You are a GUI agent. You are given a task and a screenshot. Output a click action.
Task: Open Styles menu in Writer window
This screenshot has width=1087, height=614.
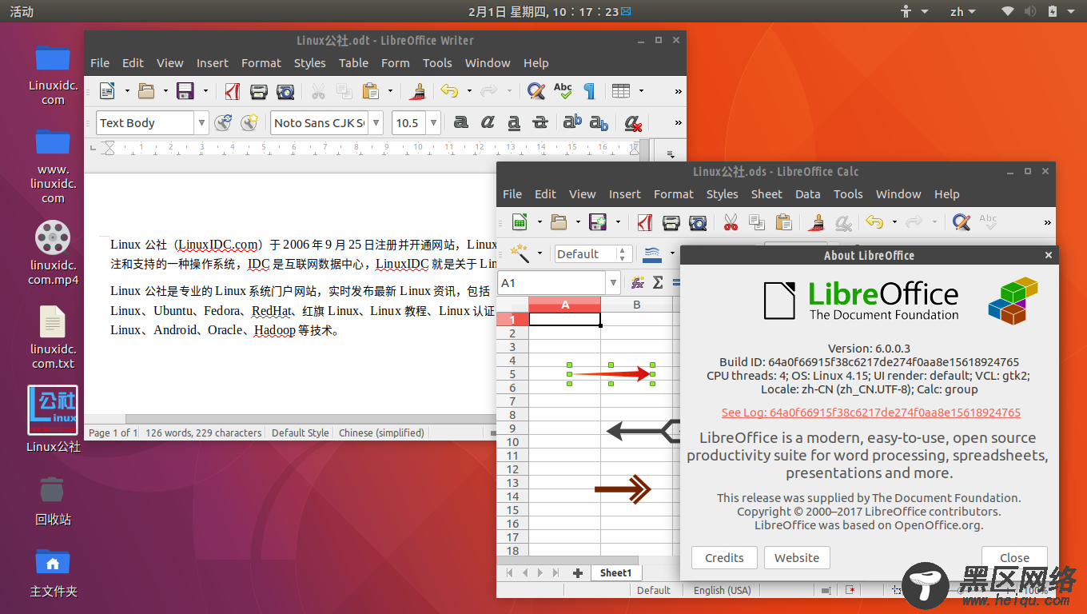pyautogui.click(x=309, y=63)
